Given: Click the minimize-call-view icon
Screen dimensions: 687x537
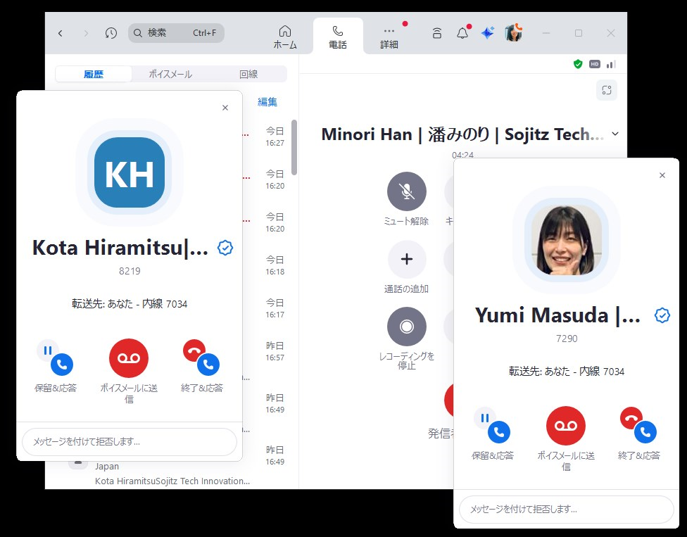Looking at the screenshot, I should [x=607, y=90].
